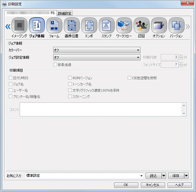Open the お気に入り 標準設定 dropdown
Image resolution: width=196 pixels, height=192 pixels.
coord(84,176)
